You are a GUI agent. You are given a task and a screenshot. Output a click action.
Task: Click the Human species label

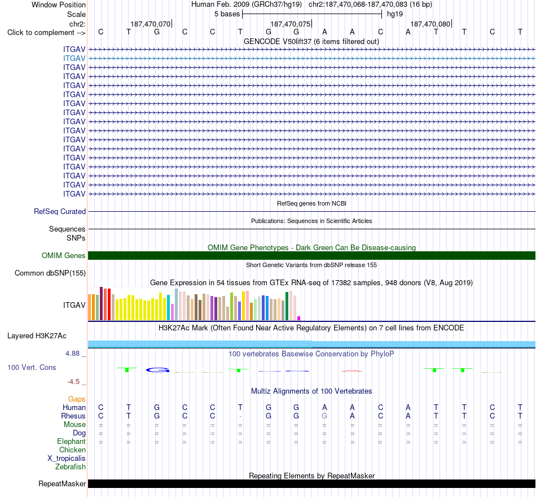(74, 408)
